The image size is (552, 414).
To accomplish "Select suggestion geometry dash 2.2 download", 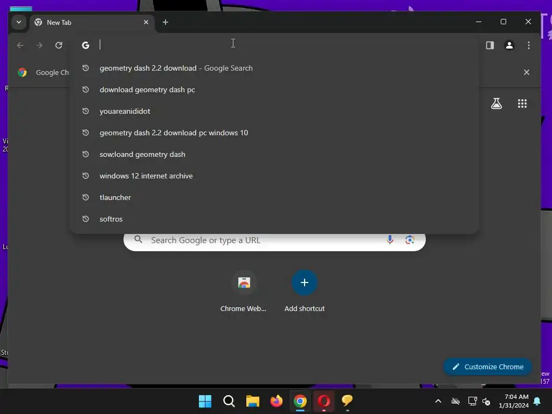I will (x=274, y=68).
